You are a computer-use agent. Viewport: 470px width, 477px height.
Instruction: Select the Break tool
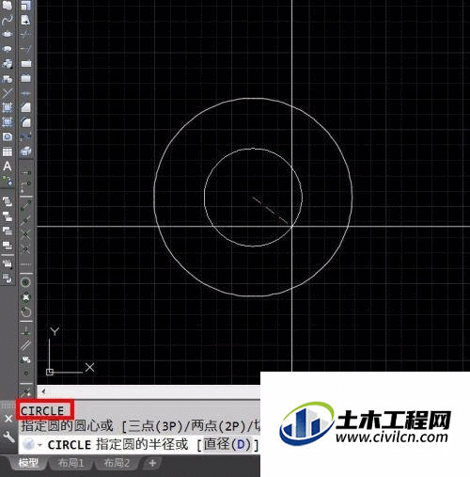[x=25, y=78]
